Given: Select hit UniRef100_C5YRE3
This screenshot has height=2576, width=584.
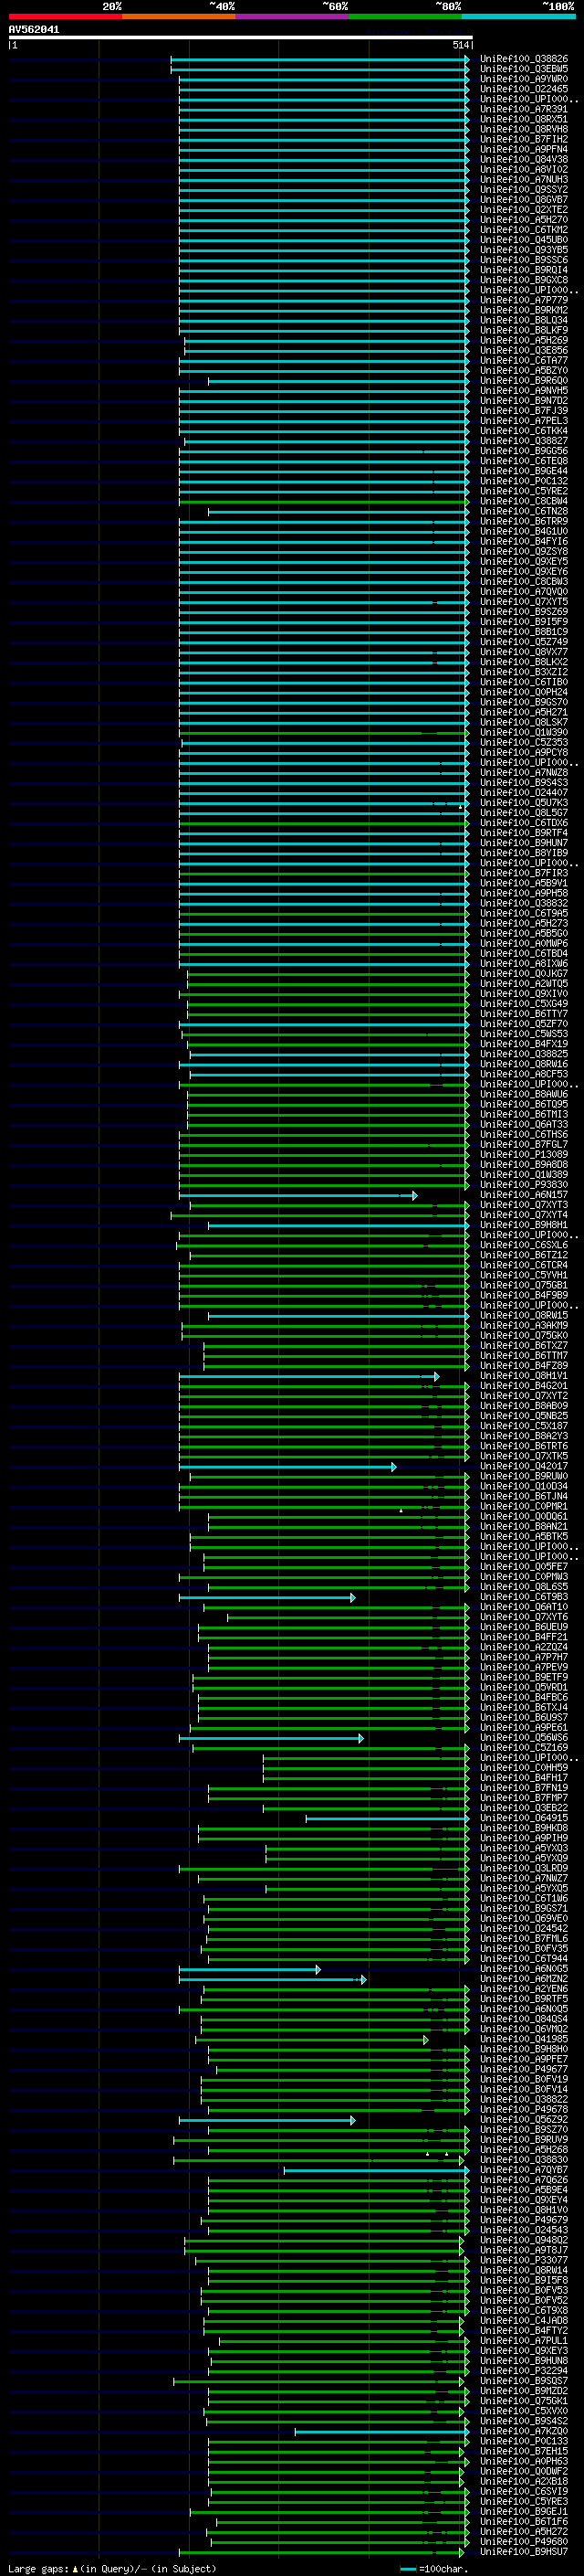Looking at the screenshot, I should click(523, 2501).
